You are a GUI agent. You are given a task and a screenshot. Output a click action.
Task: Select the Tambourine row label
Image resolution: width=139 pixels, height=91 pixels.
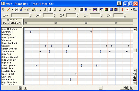[8, 52]
